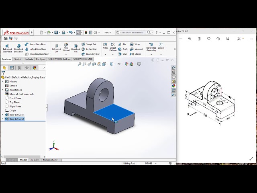The height and width of the screenshot is (193, 257).
Task: Switch to the Sketch tab
Action: [18, 59]
